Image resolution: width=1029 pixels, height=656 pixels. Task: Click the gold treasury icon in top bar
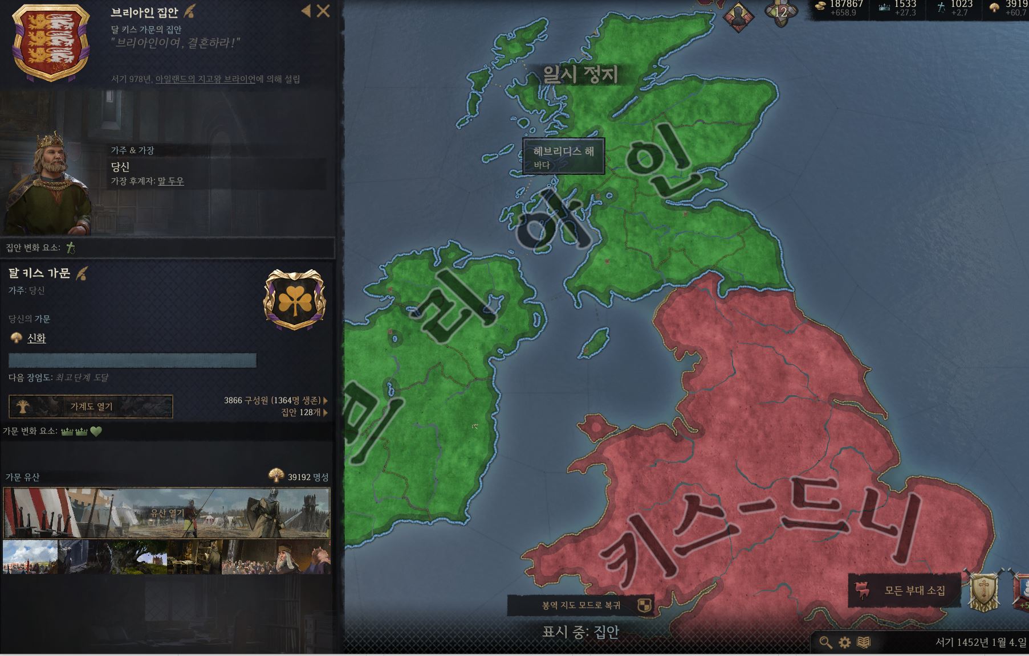coord(820,7)
